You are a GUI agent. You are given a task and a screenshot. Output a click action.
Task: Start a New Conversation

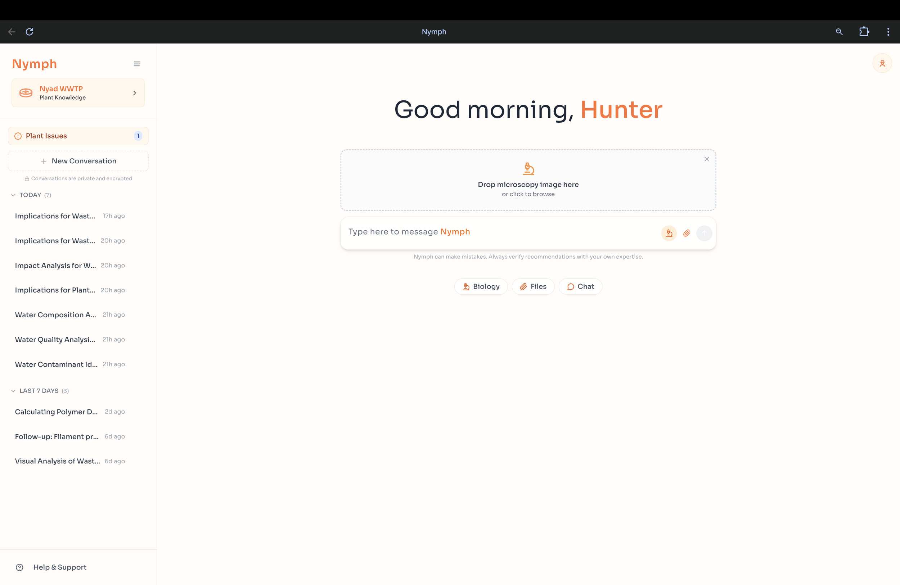(78, 161)
